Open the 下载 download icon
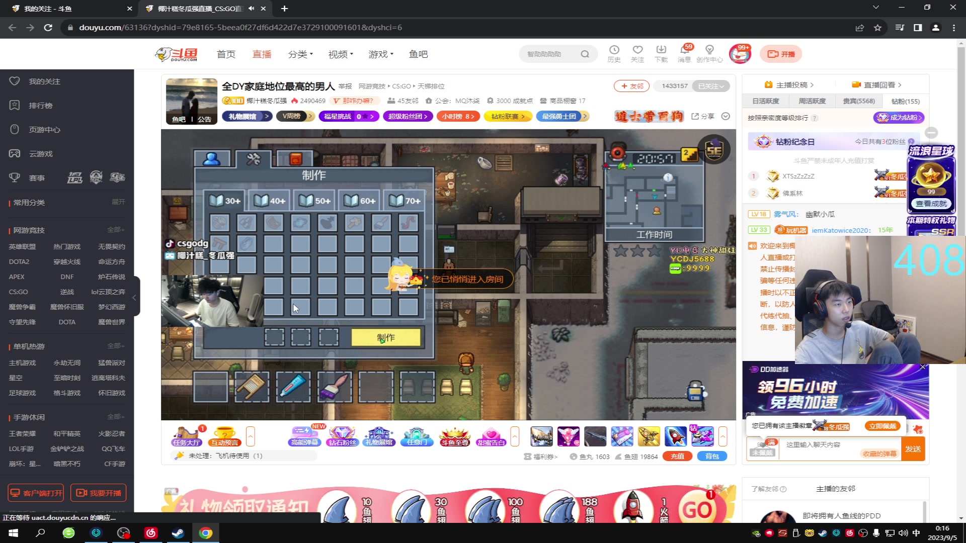966x543 pixels. pos(661,53)
